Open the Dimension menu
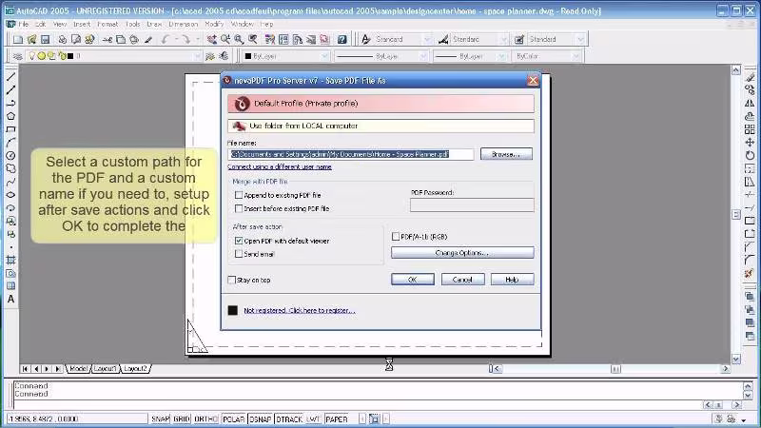Screen dimensions: 761x428 183,24
